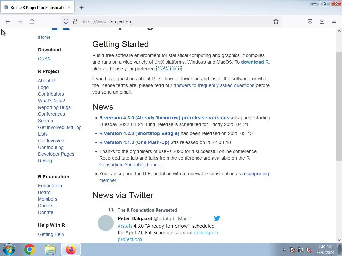Screen dimensions: 342x256
Task: Open R version 4.2.3 (Shortstop Beagle) link
Action: pyautogui.click(x=139, y=133)
